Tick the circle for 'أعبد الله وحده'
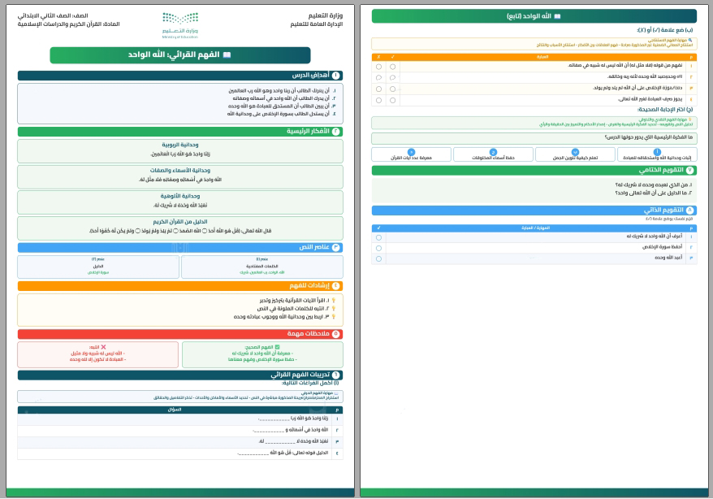Screen dimensions: 713x499 (378, 258)
